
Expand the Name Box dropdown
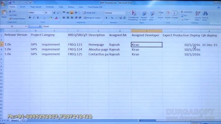[26, 26]
